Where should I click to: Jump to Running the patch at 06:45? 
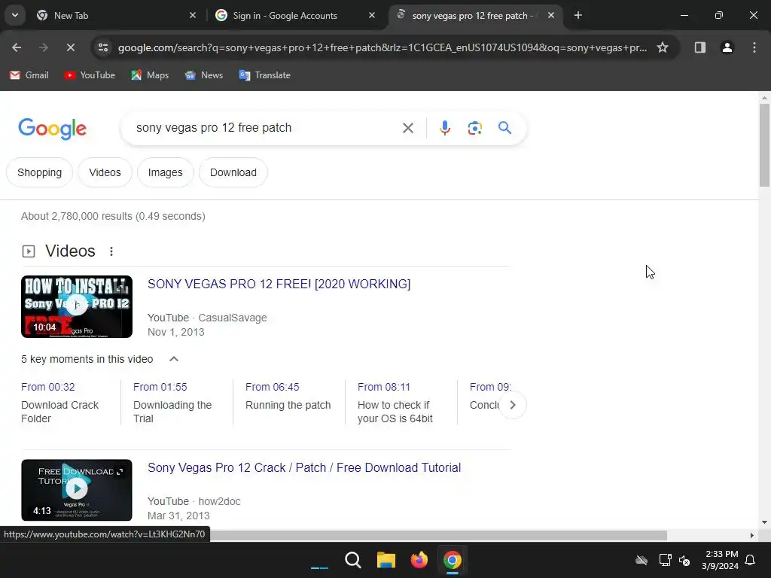tap(288, 405)
